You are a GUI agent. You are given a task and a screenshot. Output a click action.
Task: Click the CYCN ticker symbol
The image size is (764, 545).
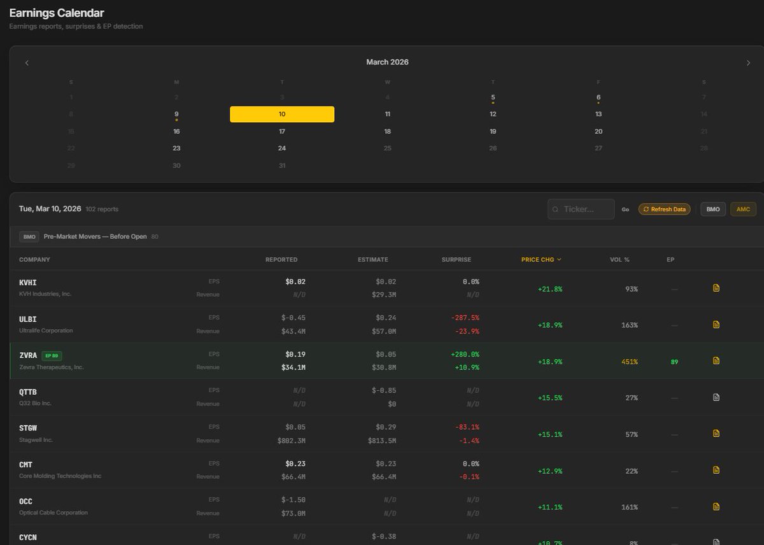pos(28,537)
